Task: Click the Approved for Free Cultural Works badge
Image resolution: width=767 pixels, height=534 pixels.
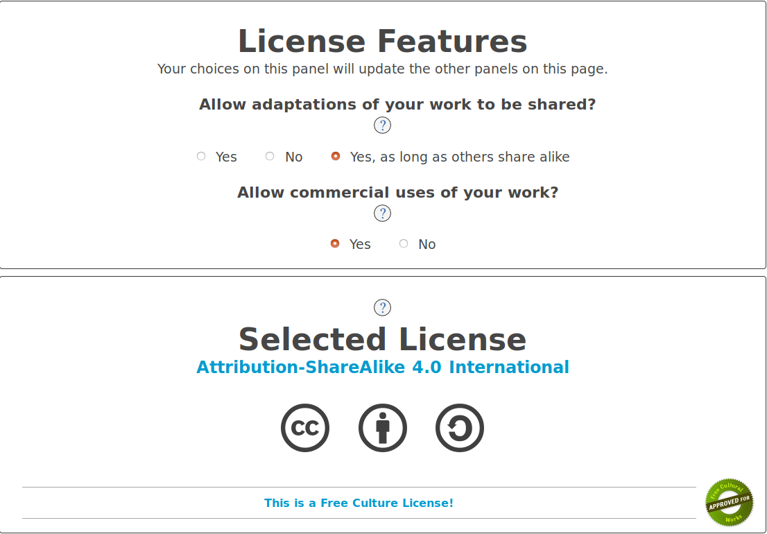Action: point(730,502)
